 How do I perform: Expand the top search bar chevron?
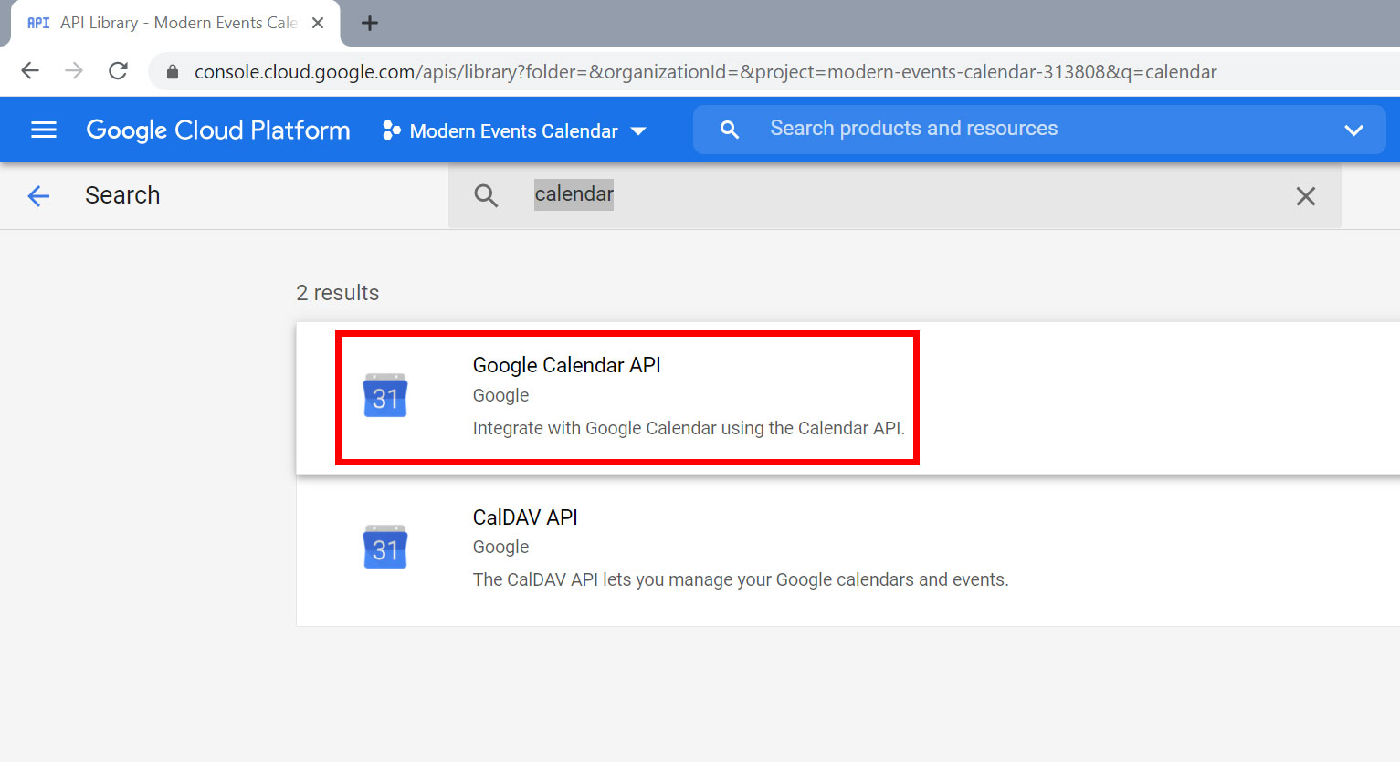[1353, 130]
